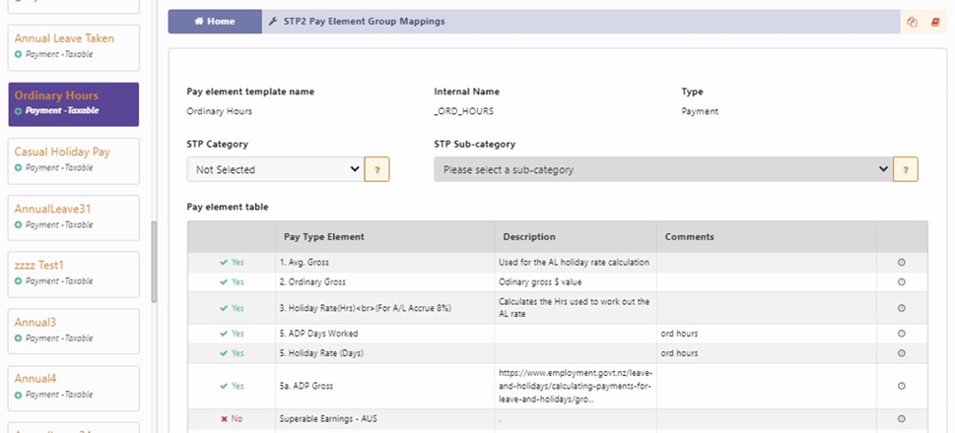Select the Annual Leave Taken card

point(74,47)
